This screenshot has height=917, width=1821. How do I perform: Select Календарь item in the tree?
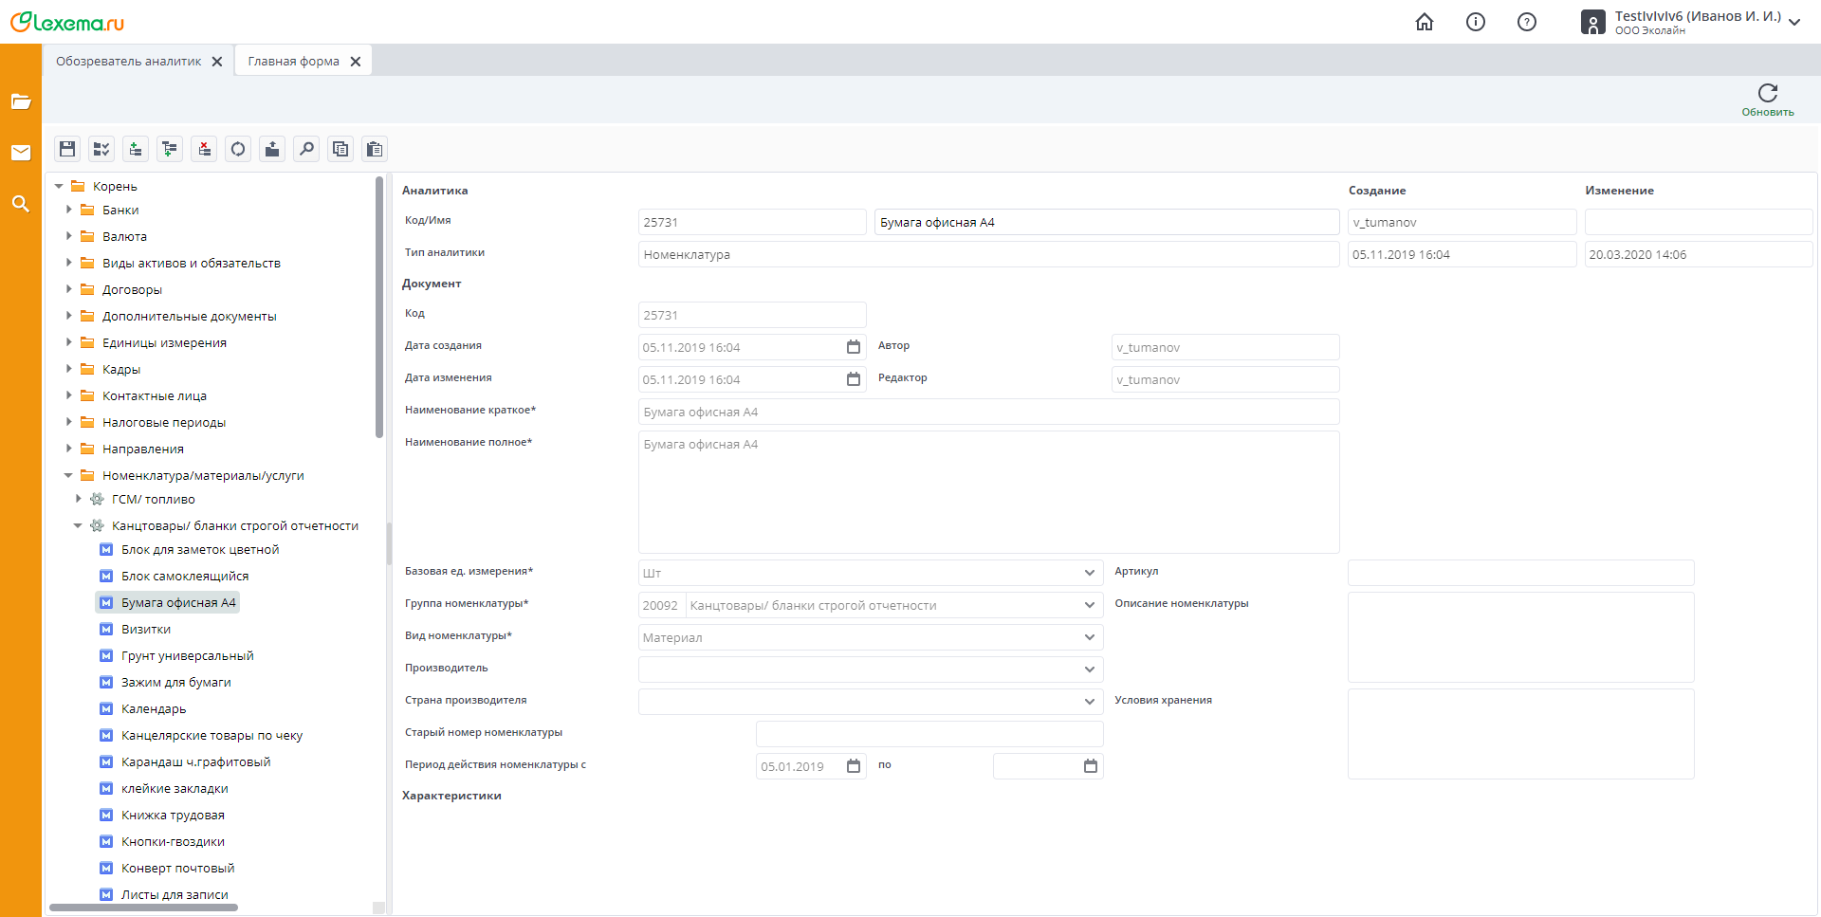pyautogui.click(x=154, y=709)
